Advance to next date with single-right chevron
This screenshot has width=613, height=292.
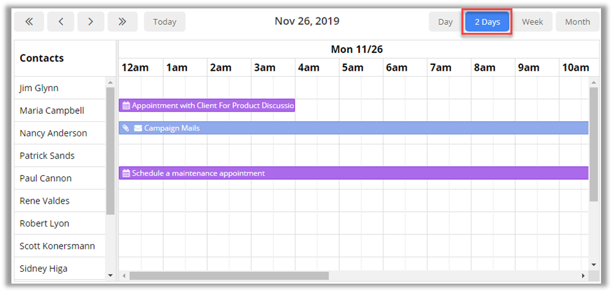point(91,22)
